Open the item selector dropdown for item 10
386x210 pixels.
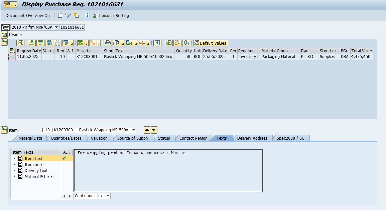[134, 130]
